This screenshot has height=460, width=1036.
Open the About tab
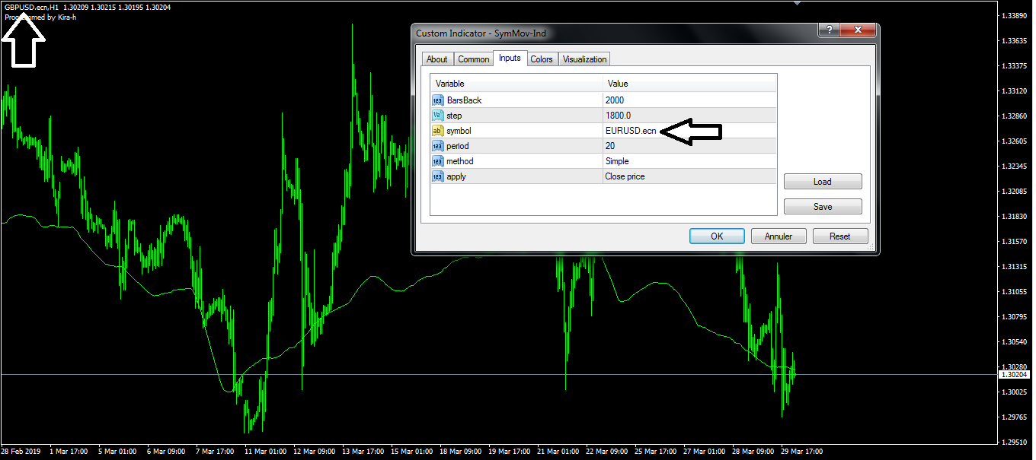pyautogui.click(x=437, y=59)
